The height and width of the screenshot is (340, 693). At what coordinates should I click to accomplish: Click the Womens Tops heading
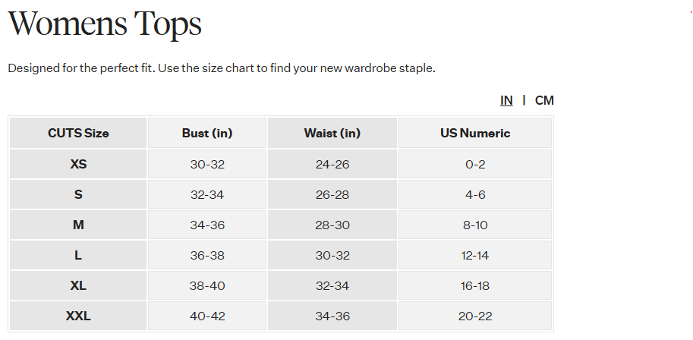(105, 24)
